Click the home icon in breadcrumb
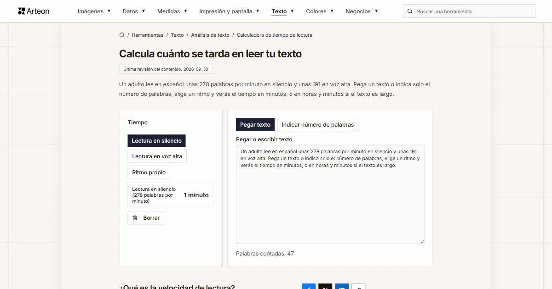 pos(122,34)
